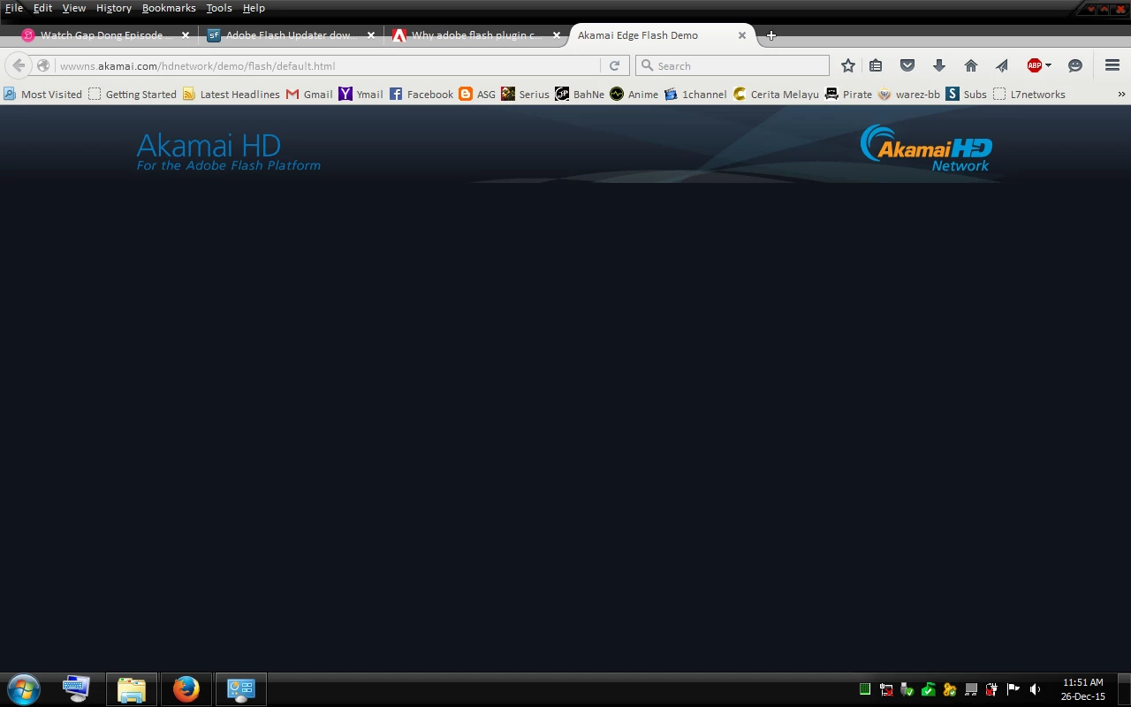Open the keyboard and monitor taskbar app
The height and width of the screenshot is (707, 1131).
tap(76, 689)
